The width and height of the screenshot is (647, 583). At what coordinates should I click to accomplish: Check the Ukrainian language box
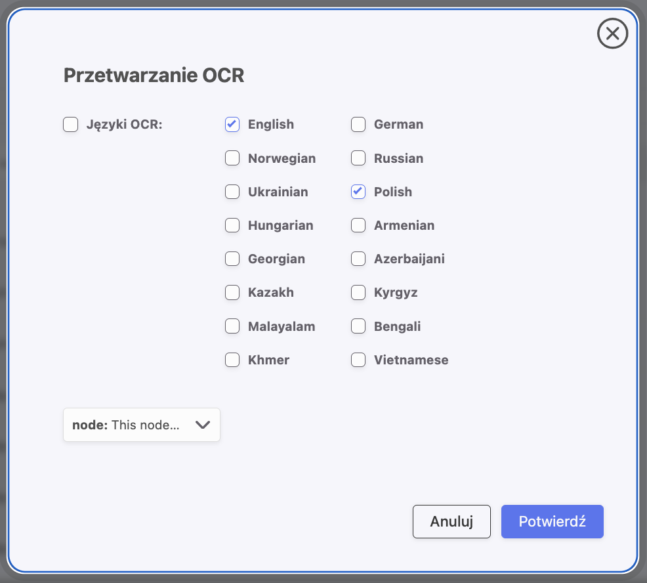tap(232, 192)
